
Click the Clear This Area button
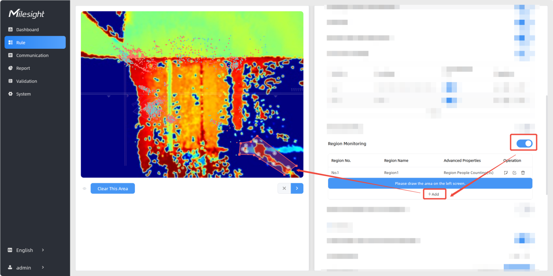tap(113, 189)
